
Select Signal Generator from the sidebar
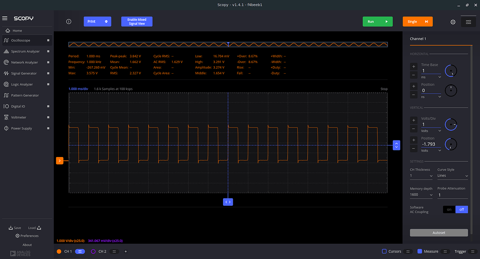pyautogui.click(x=24, y=73)
